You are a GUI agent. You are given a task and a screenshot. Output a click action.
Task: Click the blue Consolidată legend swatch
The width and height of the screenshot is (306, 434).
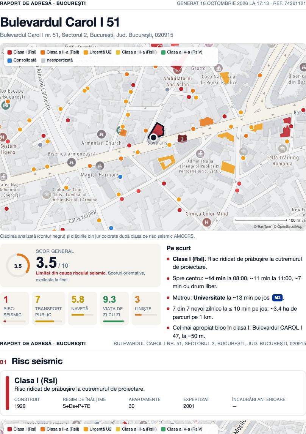pyautogui.click(x=9, y=60)
